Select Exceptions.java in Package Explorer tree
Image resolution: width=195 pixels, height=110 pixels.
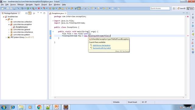click(x=22, y=27)
